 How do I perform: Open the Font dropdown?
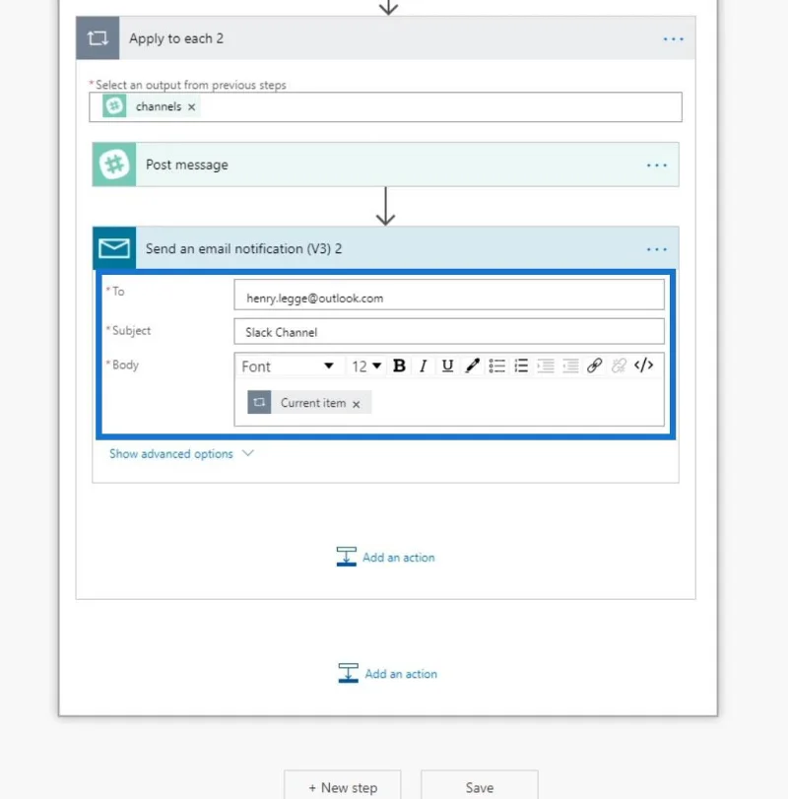[x=288, y=366]
